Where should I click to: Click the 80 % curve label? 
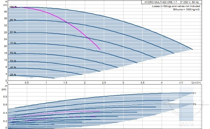pyautogui.click(x=13, y=32)
